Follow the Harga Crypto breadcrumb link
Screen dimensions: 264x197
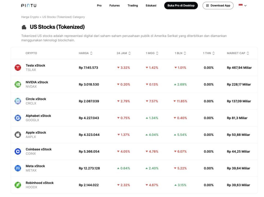click(x=30, y=17)
